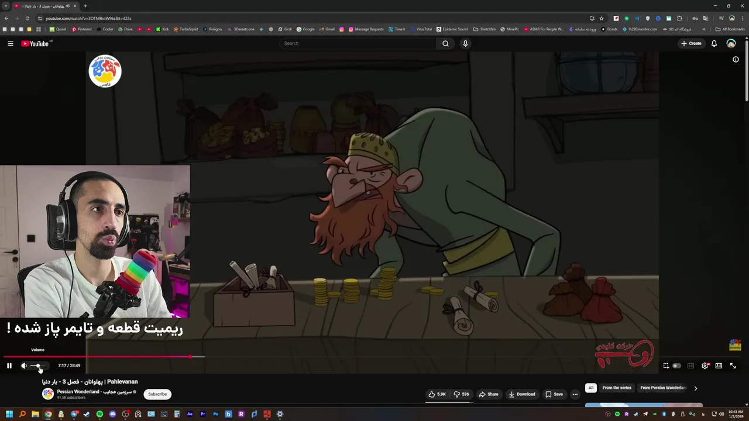
Task: Select the All filter chip
Action: (x=591, y=388)
